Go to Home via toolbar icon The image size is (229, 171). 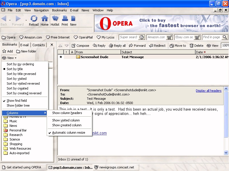[44, 20]
